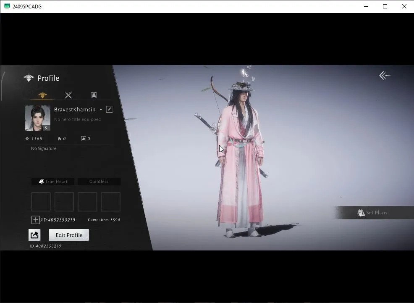Image resolution: width=414 pixels, height=303 pixels.
Task: Click the character avatar portrait
Action: [x=37, y=118]
